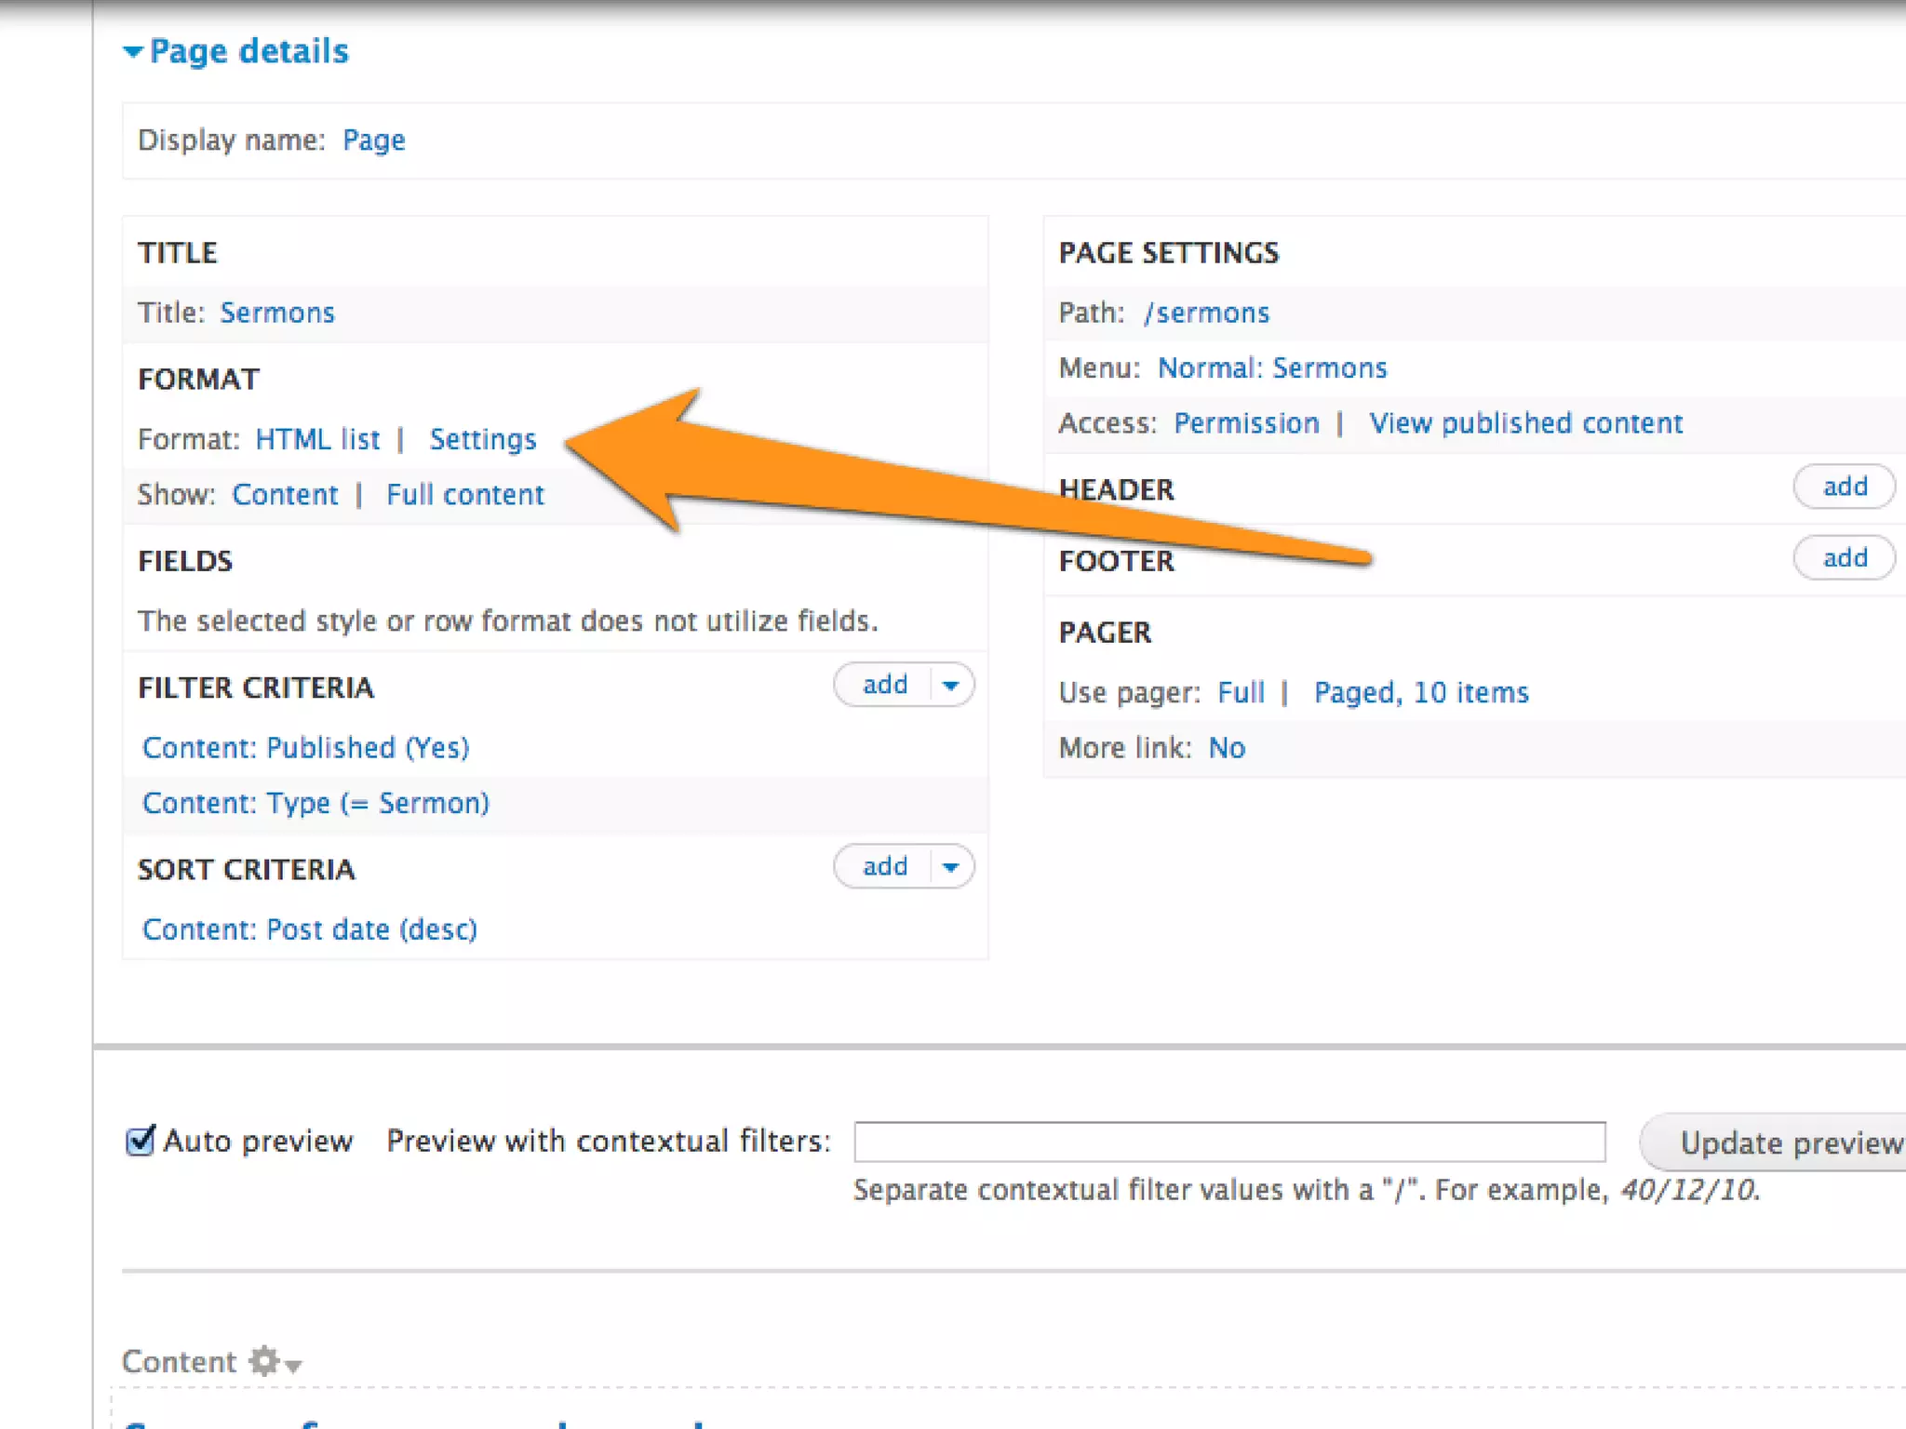Screen dimensions: 1906x1429
Task: Toggle the Auto preview checkbox
Action: [x=141, y=1140]
